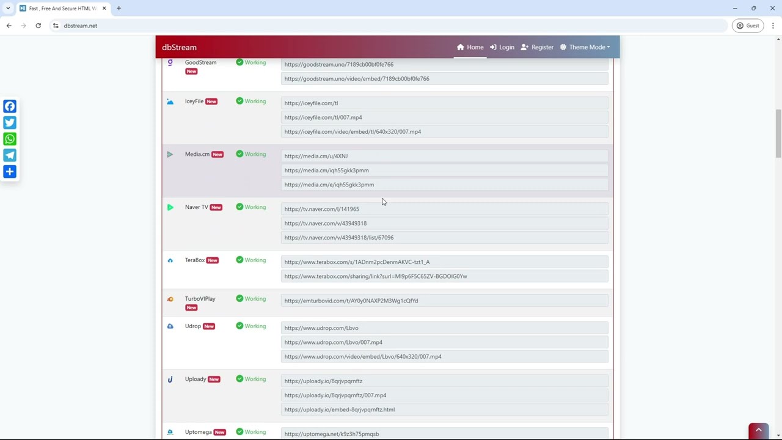Open the Theme Mode dropdown
This screenshot has width=782, height=440.
pyautogui.click(x=585, y=47)
